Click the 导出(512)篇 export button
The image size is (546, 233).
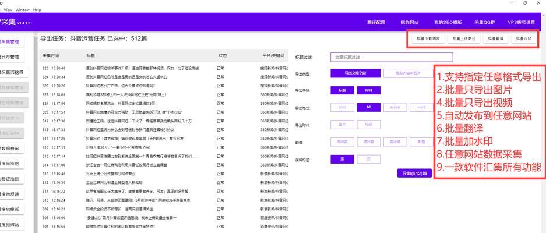pos(414,173)
